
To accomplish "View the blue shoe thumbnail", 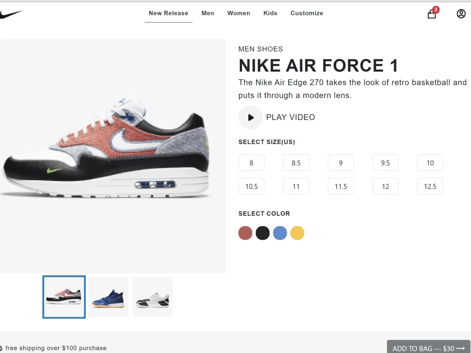I will 108,297.
